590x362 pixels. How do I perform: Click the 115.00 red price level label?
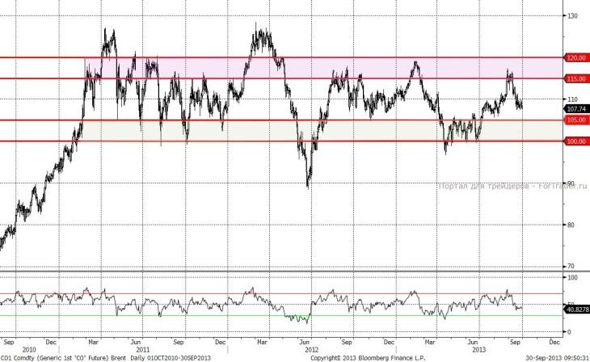pos(577,78)
